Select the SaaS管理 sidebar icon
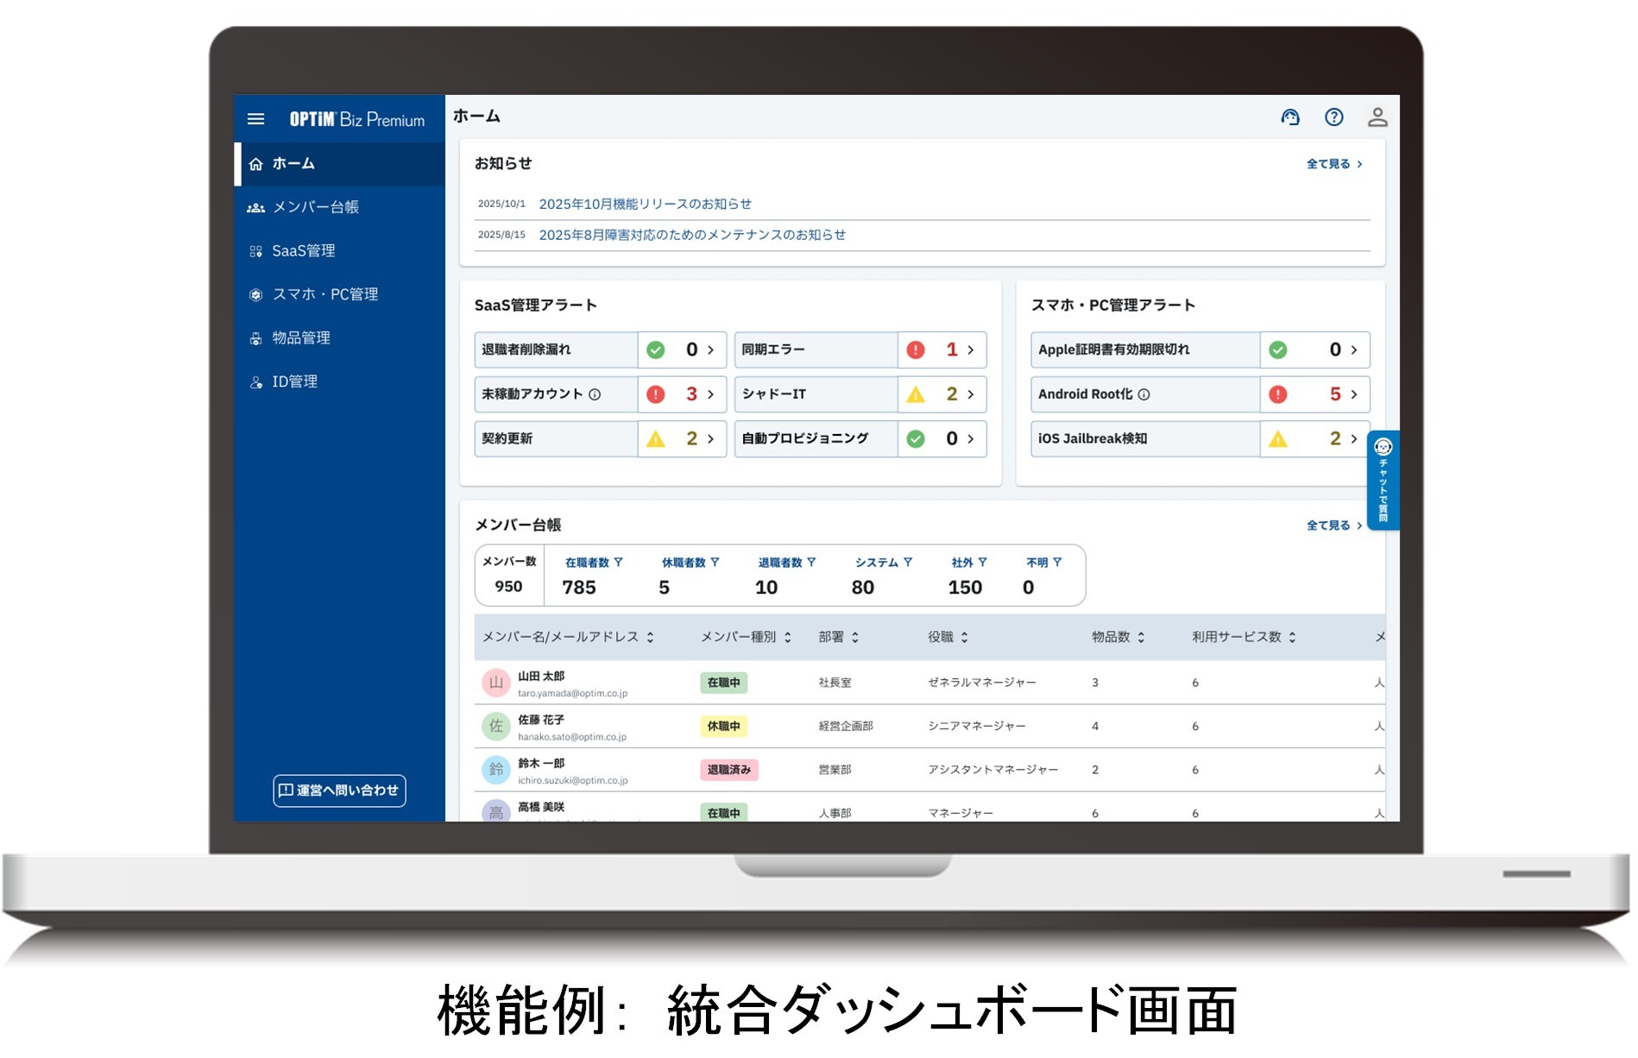 255,251
